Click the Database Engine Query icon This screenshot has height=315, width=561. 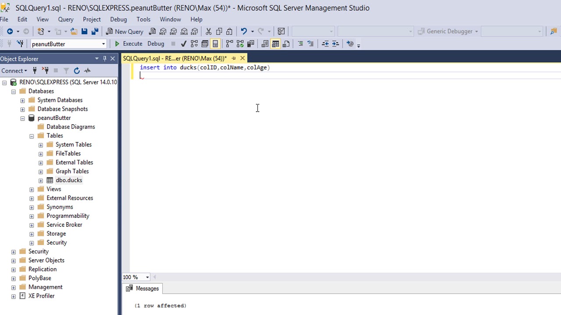(x=153, y=31)
